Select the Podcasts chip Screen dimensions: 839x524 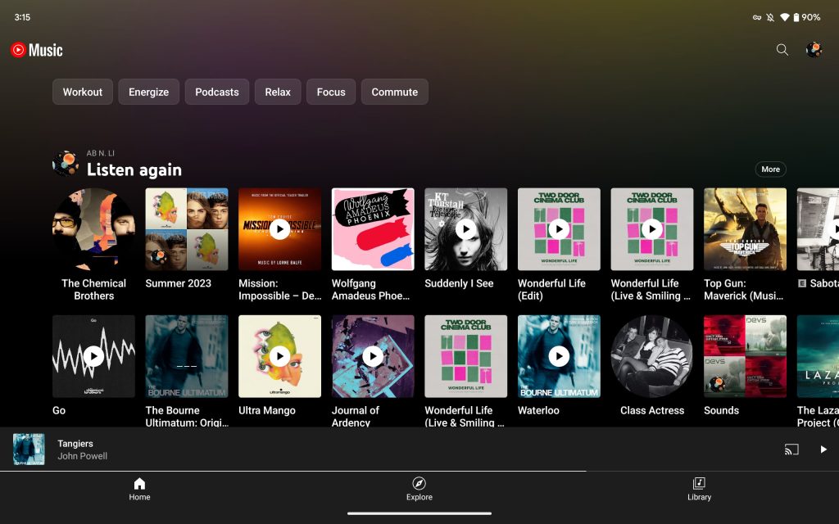pyautogui.click(x=217, y=92)
